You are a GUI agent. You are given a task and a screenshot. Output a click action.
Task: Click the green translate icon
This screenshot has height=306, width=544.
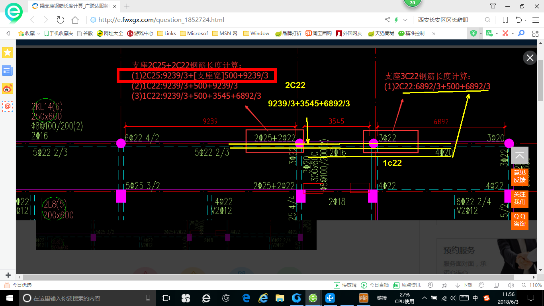point(489,33)
